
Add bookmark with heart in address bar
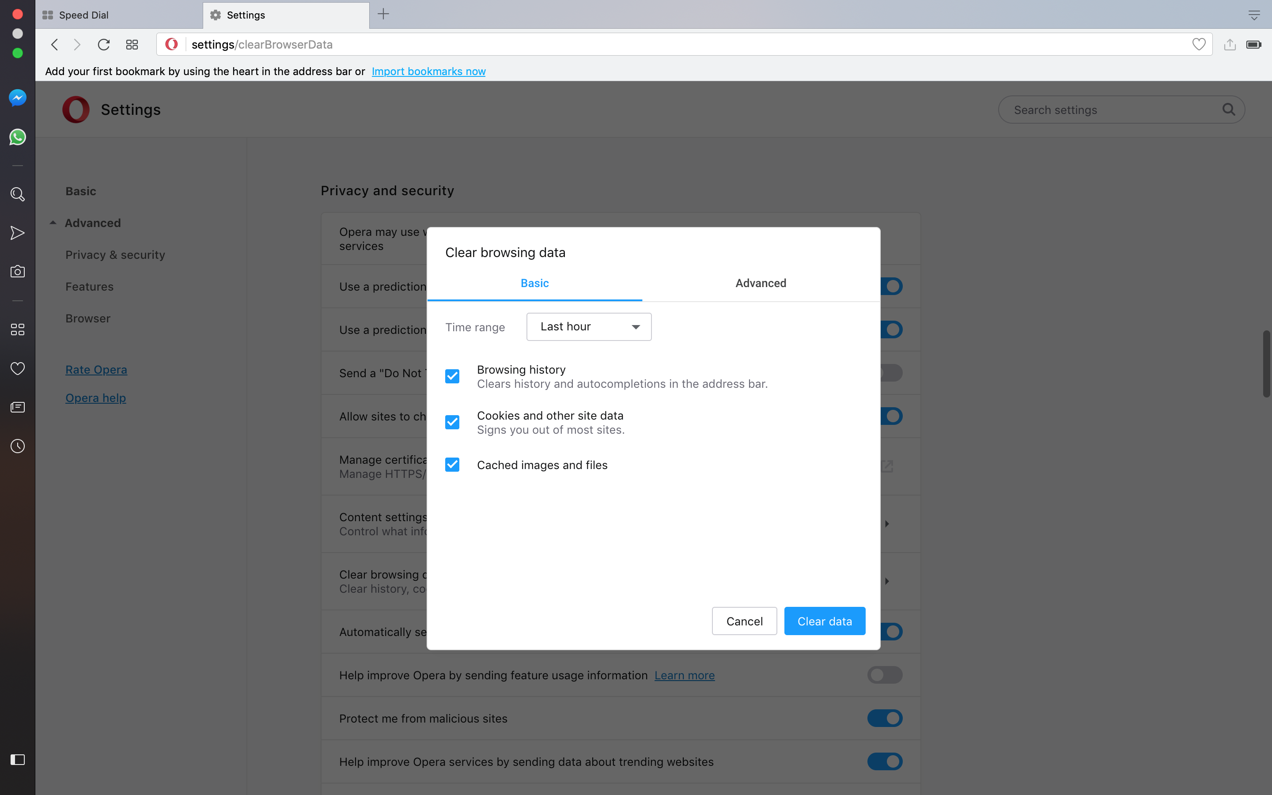click(1198, 45)
